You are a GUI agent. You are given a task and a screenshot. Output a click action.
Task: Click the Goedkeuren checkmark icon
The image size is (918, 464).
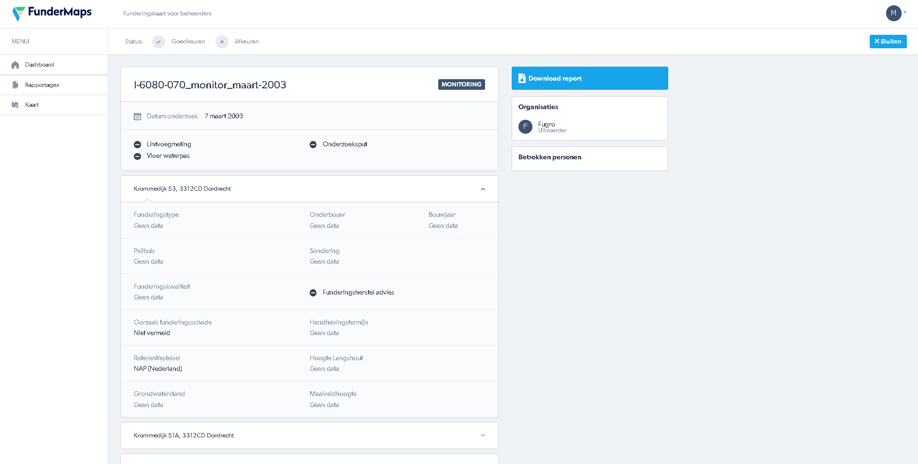pos(158,42)
